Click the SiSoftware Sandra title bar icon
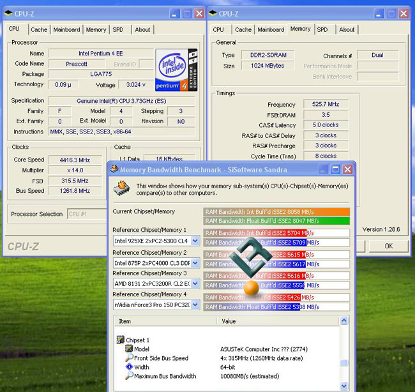Image resolution: width=415 pixels, height=392 pixels. [115, 169]
